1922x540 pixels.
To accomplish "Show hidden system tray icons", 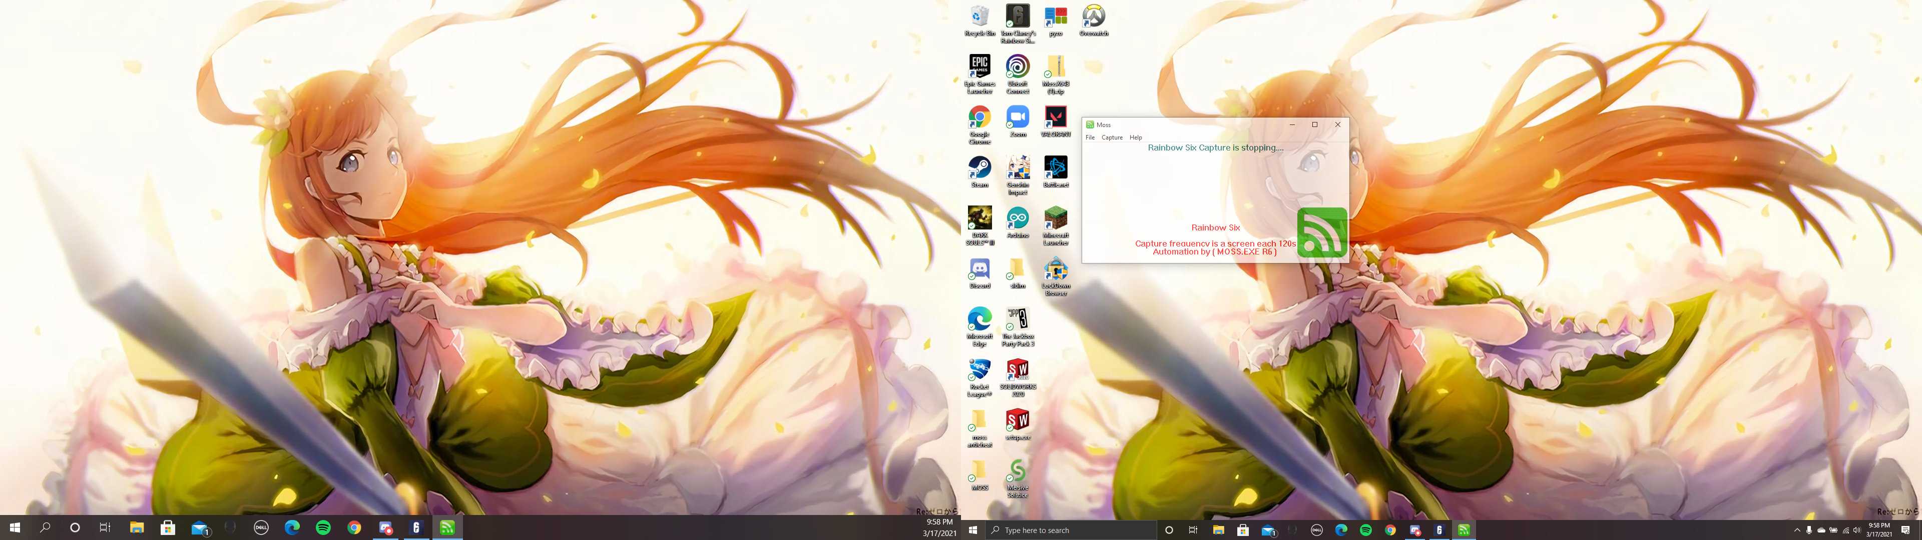I will pyautogui.click(x=1797, y=530).
